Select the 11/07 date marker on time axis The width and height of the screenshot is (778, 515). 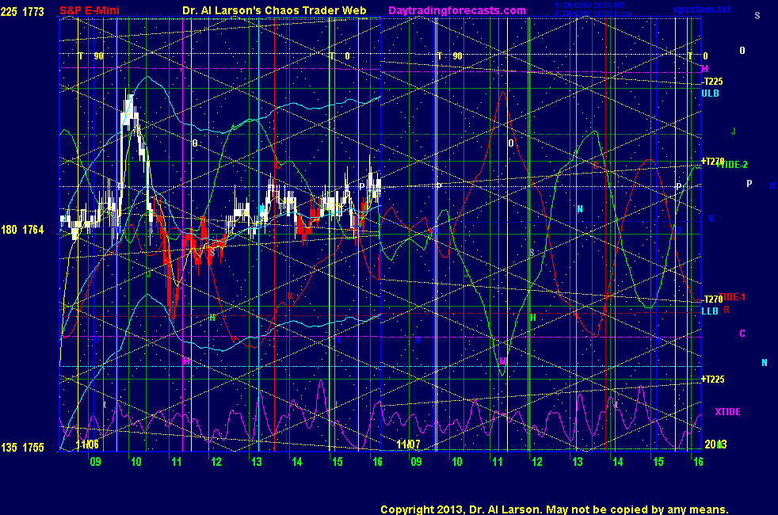[407, 445]
